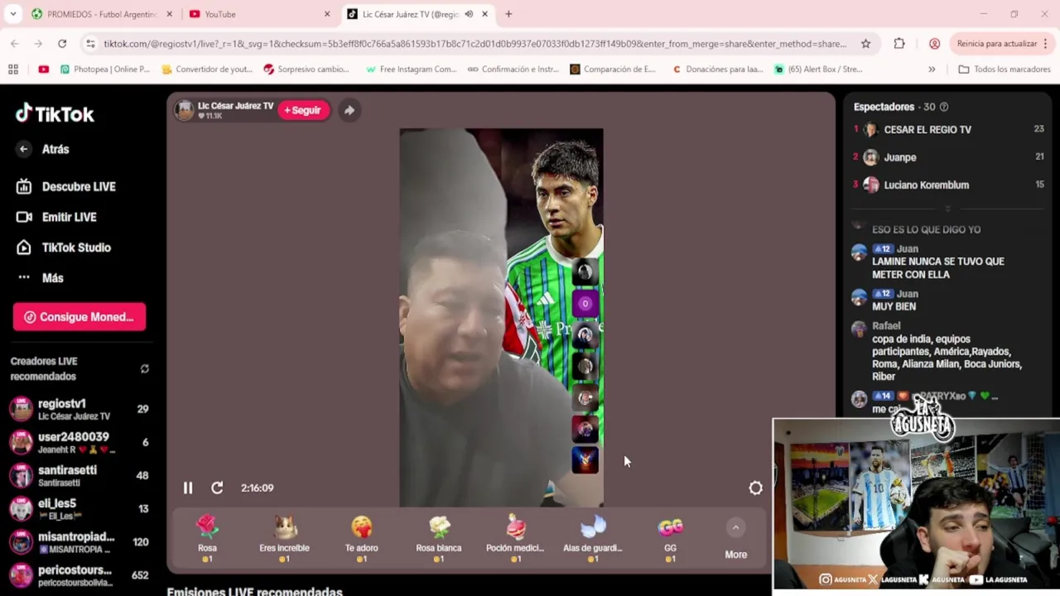Open Descubre LIVE in sidebar
The image size is (1060, 596).
pos(66,186)
